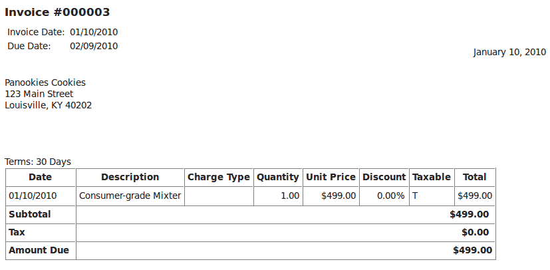This screenshot has width=550, height=270.
Task: Click the due date 02/09/2010
Action: (94, 47)
